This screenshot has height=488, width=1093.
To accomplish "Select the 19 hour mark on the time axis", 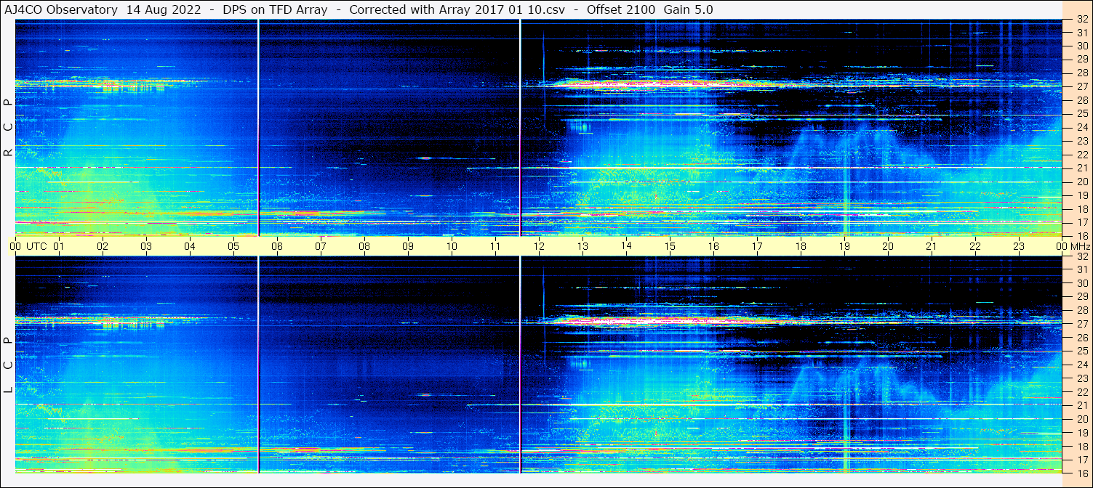I will pyautogui.click(x=844, y=246).
